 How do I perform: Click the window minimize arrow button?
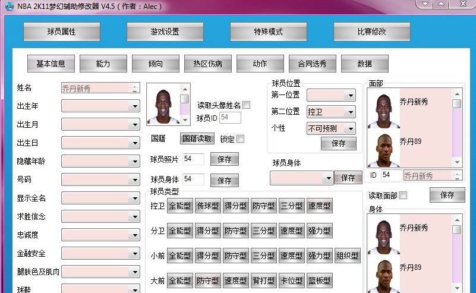(425, 4)
